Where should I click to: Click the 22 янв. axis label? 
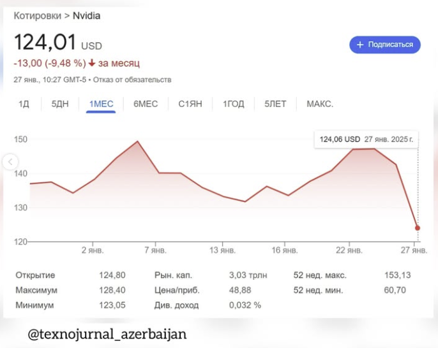coord(349,250)
